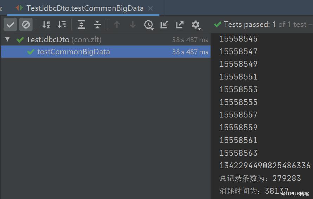The image size is (313, 199).
Task: Toggle Show Passed tests checkmark button
Action: point(10,25)
